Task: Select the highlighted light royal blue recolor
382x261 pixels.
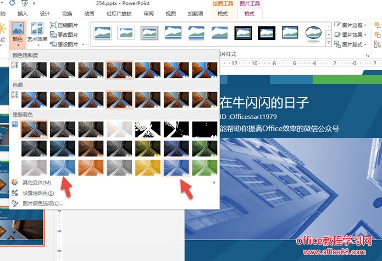Action: pyautogui.click(x=176, y=168)
